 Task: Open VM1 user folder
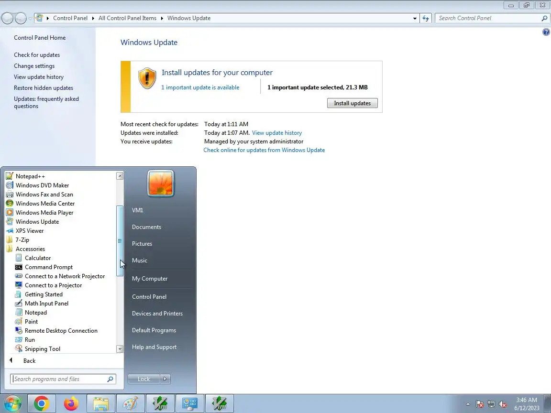(137, 210)
